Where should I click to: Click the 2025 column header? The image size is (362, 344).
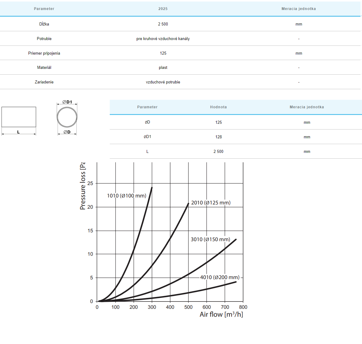point(163,9)
